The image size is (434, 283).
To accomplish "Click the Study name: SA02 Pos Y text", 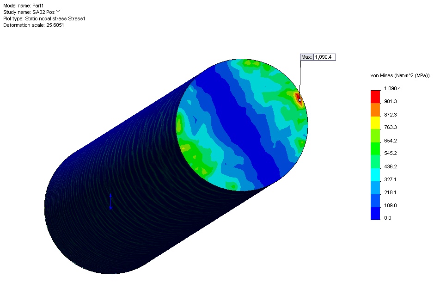I will [31, 12].
